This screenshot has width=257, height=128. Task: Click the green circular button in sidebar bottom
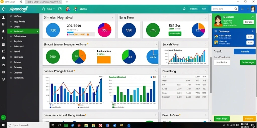pos(3,117)
